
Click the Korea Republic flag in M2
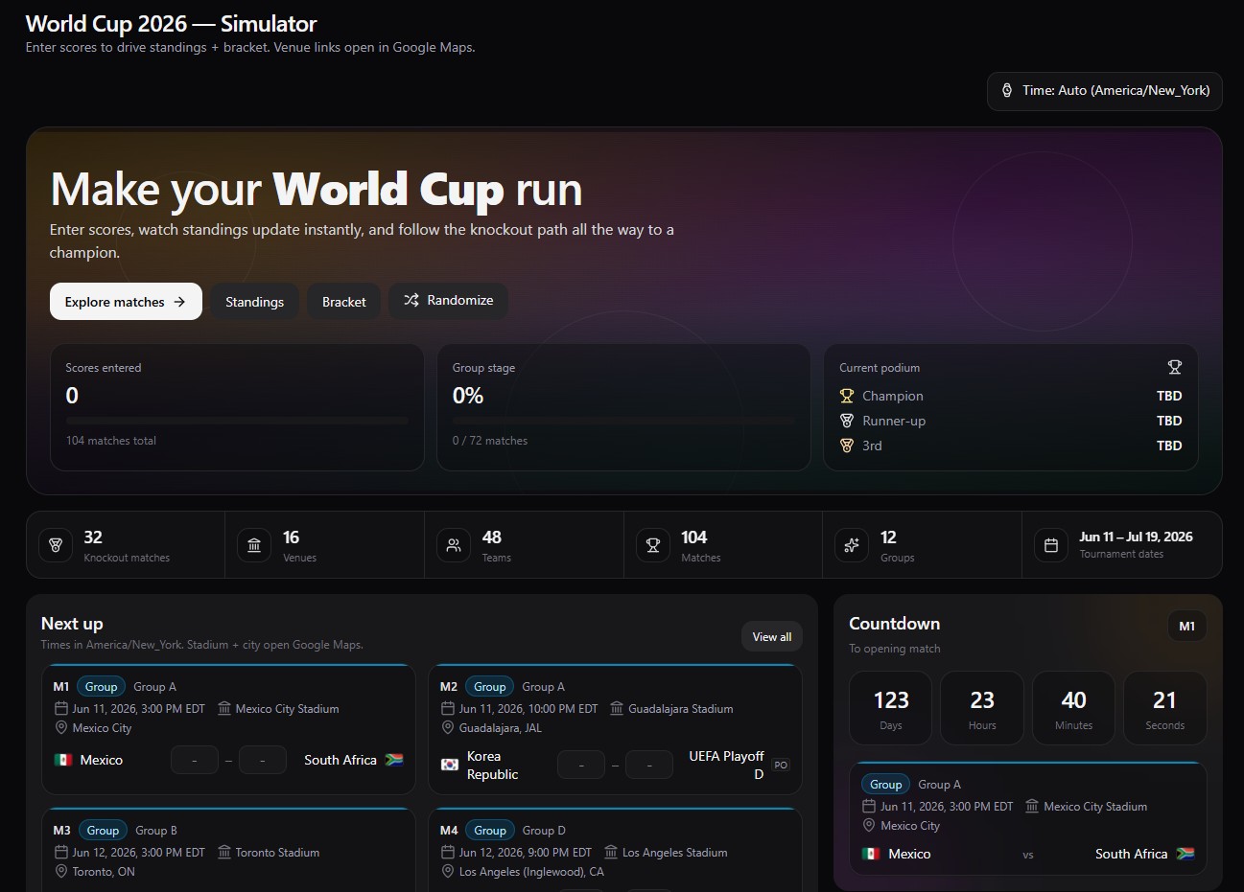pos(450,765)
